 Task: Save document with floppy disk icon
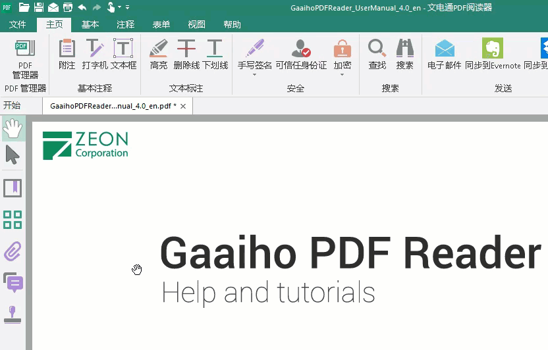pyautogui.click(x=39, y=7)
